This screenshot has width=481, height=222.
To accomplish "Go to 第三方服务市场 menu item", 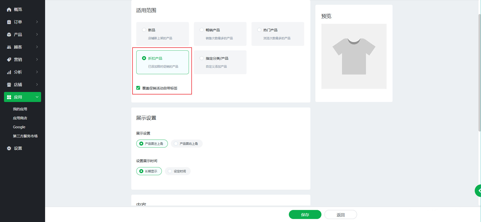I will pyautogui.click(x=25, y=136).
